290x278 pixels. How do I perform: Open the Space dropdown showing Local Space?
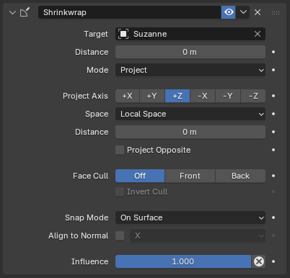(190, 114)
